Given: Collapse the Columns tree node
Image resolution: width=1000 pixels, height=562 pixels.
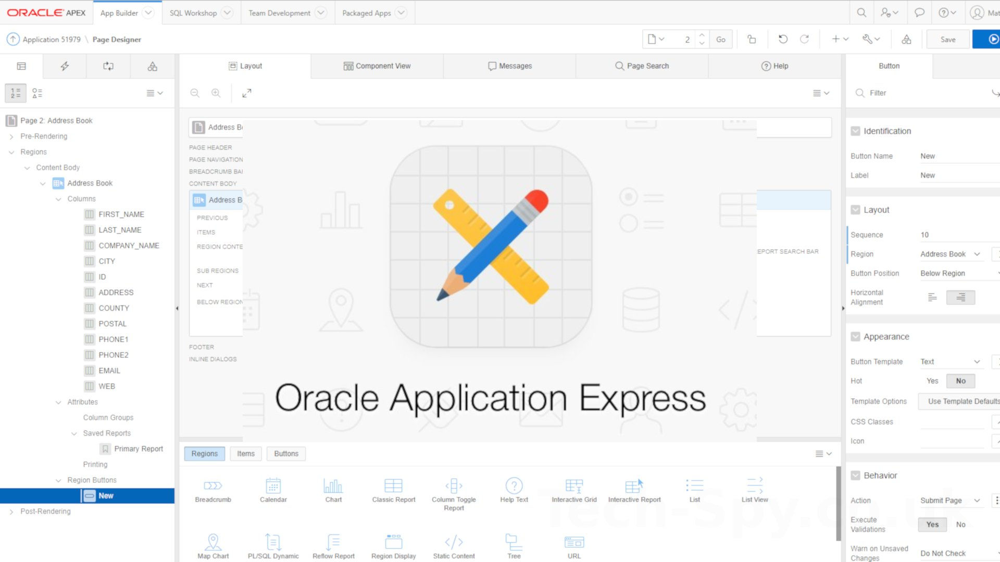Looking at the screenshot, I should [58, 199].
